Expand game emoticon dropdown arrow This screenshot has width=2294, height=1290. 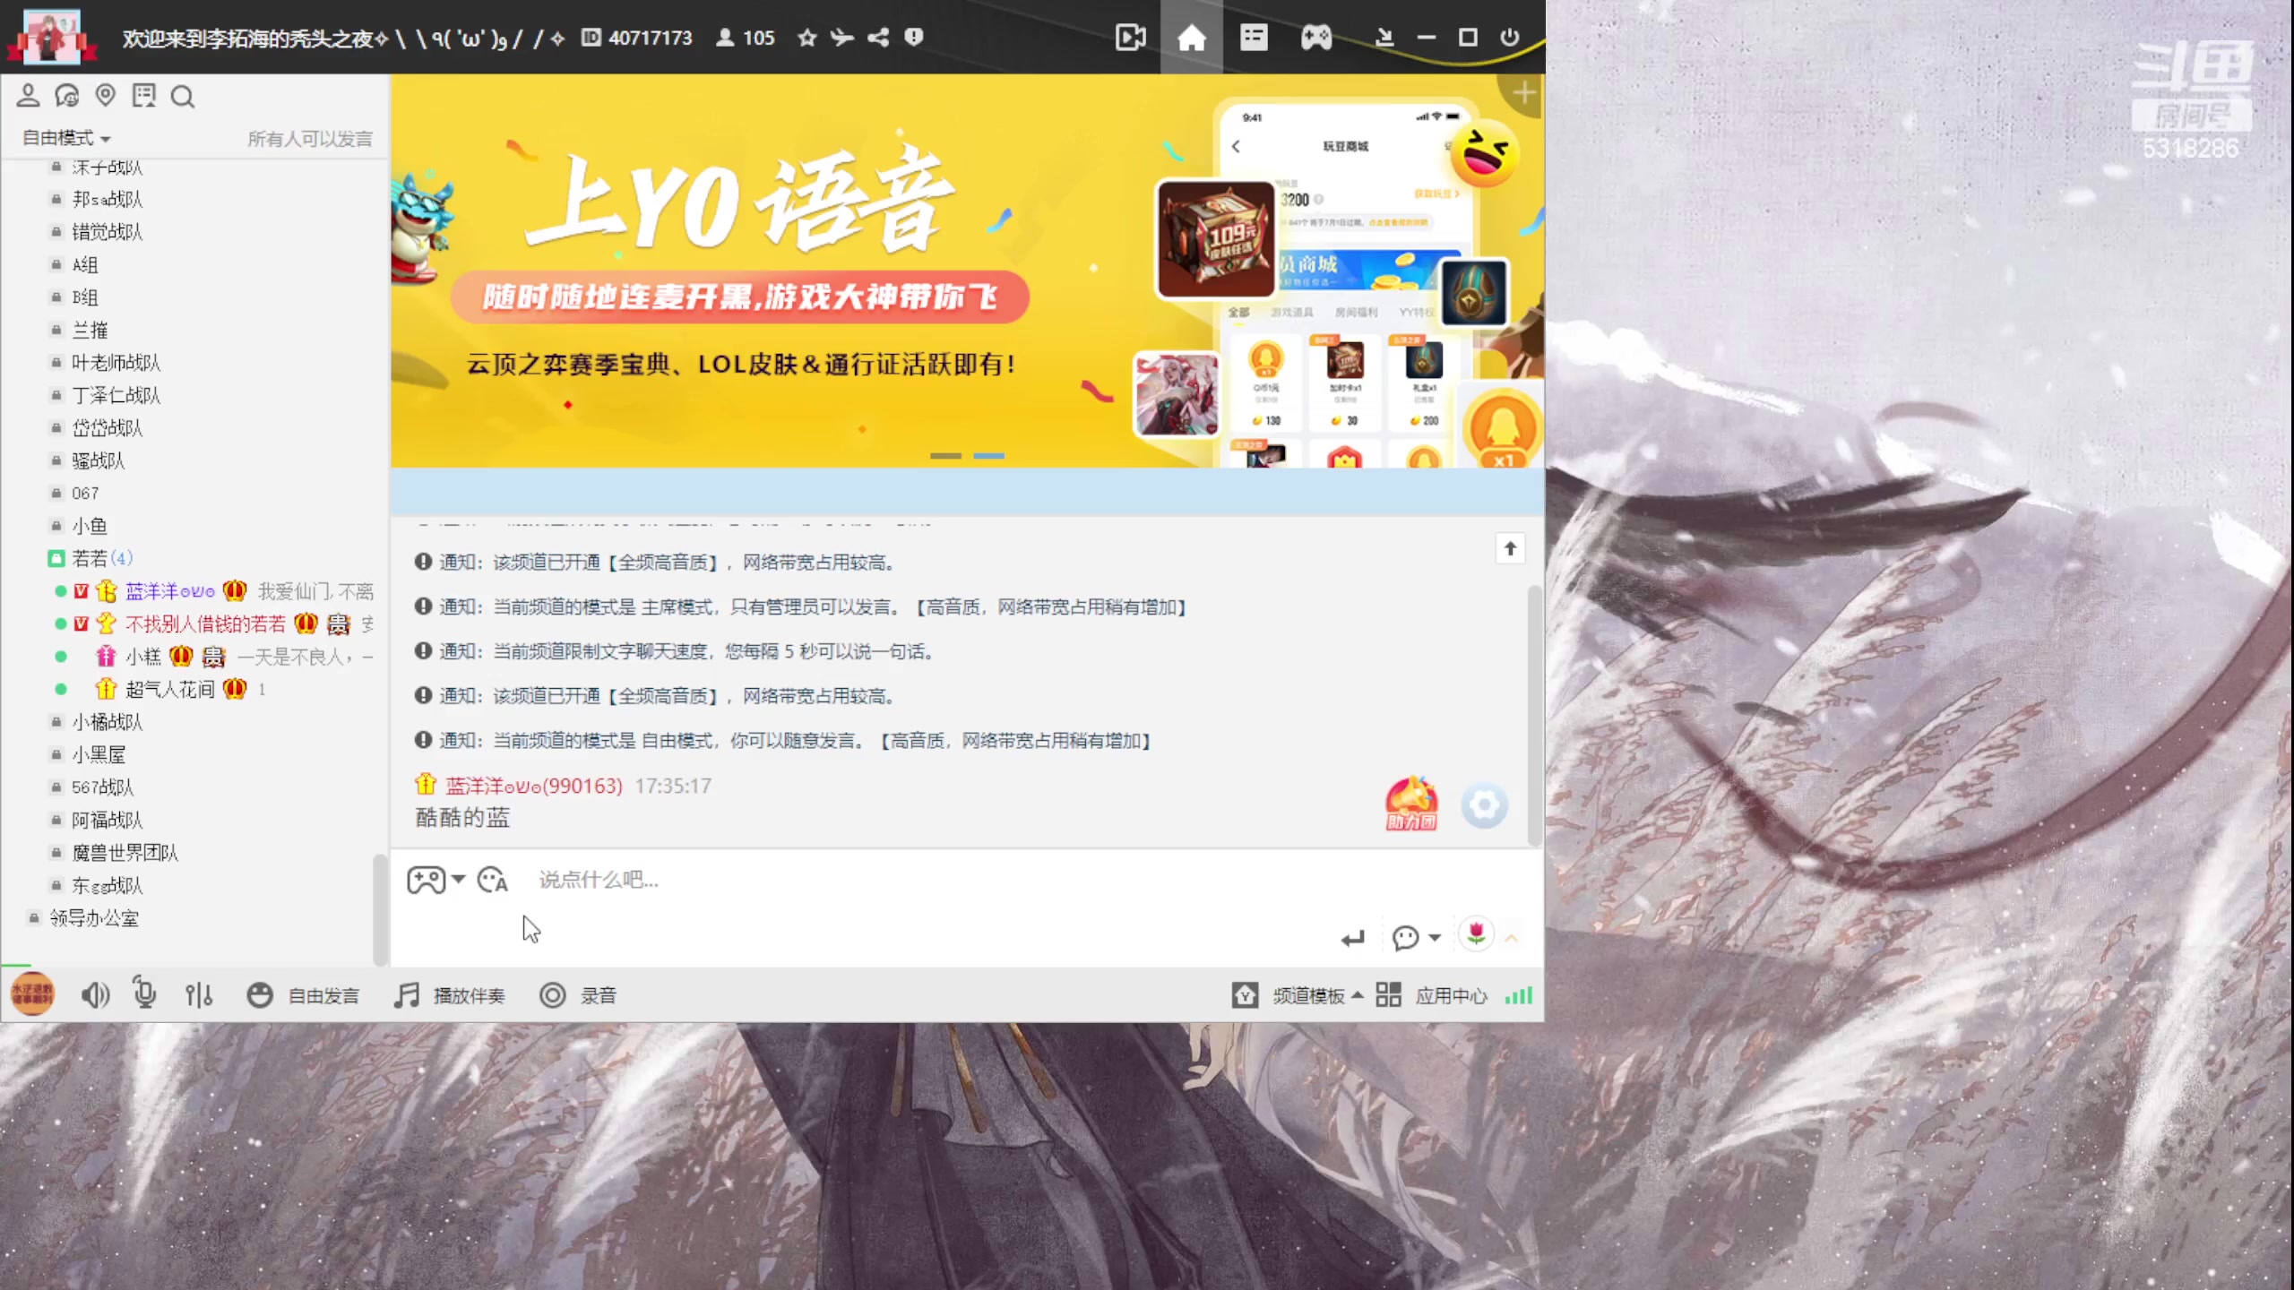tap(458, 880)
